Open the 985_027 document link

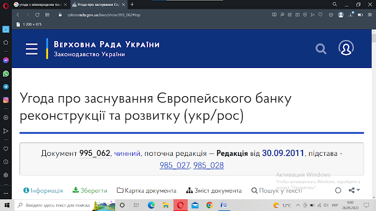[x=174, y=165]
